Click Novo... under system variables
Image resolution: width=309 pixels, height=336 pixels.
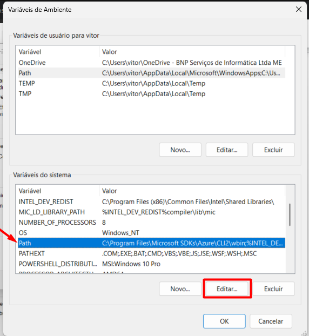(x=180, y=289)
